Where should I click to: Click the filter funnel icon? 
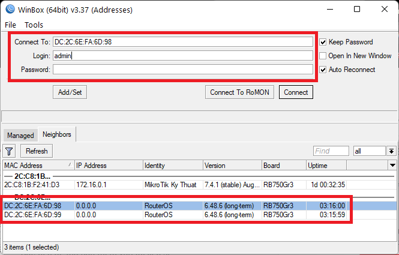pyautogui.click(x=10, y=151)
